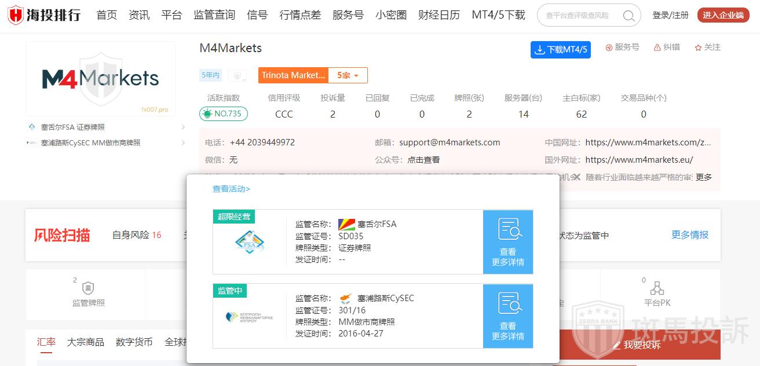
Task: Open the 监管查询 menu item
Action: [x=214, y=15]
